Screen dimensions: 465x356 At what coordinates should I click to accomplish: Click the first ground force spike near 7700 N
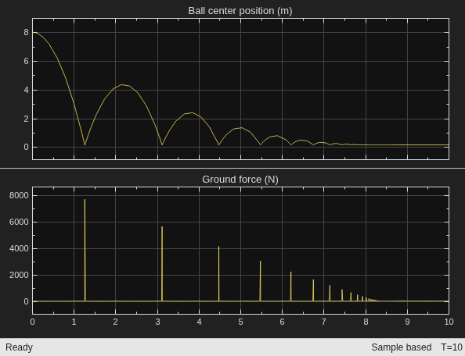[x=85, y=250]
